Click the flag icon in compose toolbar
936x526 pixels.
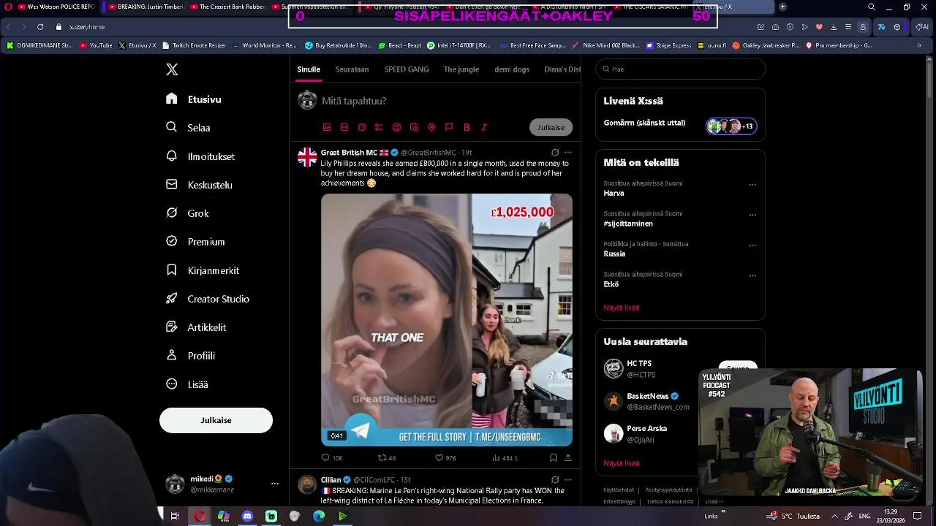pyautogui.click(x=449, y=127)
